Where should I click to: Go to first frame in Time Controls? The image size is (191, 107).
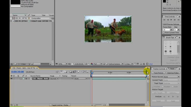164,20
